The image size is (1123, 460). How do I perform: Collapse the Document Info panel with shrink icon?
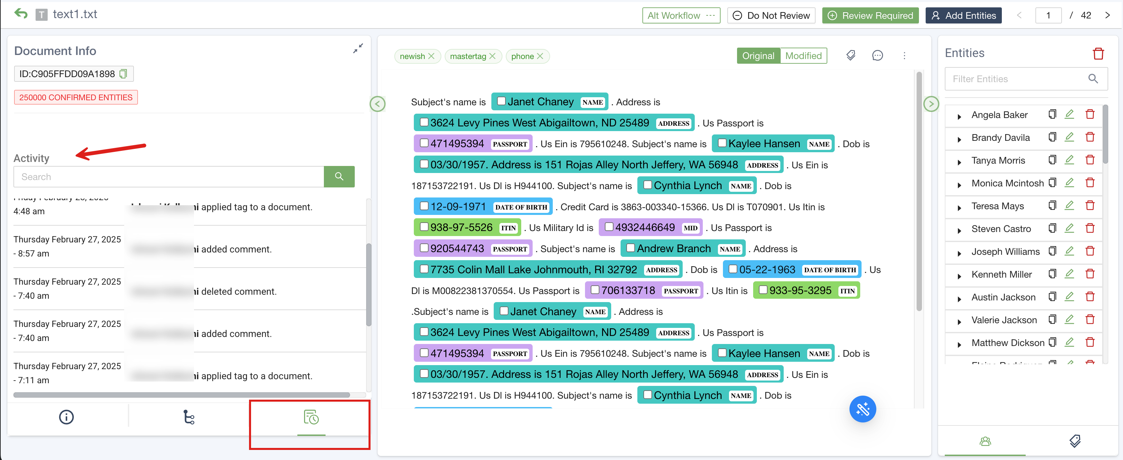click(x=358, y=48)
